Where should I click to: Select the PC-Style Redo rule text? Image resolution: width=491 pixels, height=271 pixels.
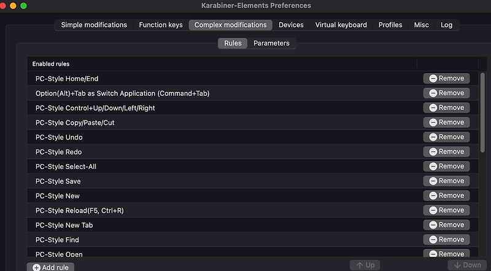tap(58, 152)
